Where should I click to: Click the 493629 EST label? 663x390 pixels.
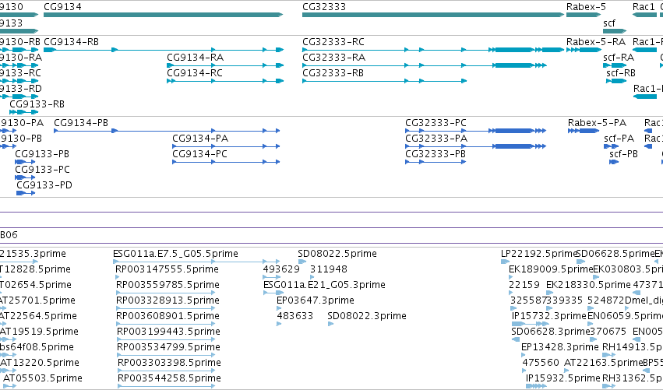(x=281, y=269)
